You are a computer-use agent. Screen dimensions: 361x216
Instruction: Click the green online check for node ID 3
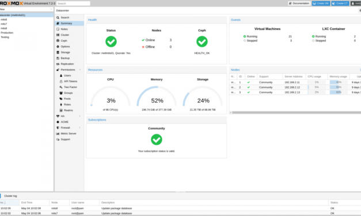[x=248, y=92]
